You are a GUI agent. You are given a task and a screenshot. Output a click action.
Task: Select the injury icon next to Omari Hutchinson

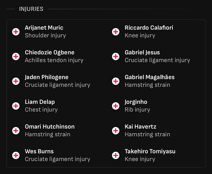tap(16, 130)
